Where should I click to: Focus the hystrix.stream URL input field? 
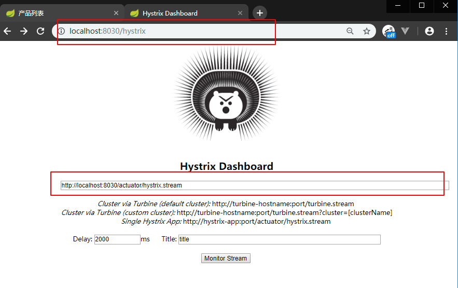click(255, 185)
